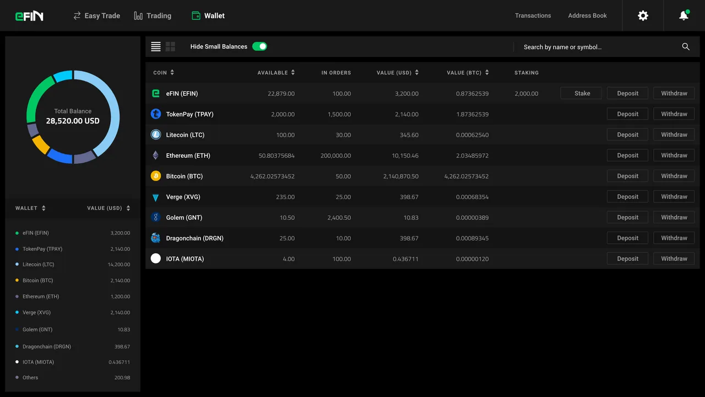Withdraw Bitcoin (BTC)
Image resolution: width=705 pixels, height=397 pixels.
pyautogui.click(x=674, y=176)
